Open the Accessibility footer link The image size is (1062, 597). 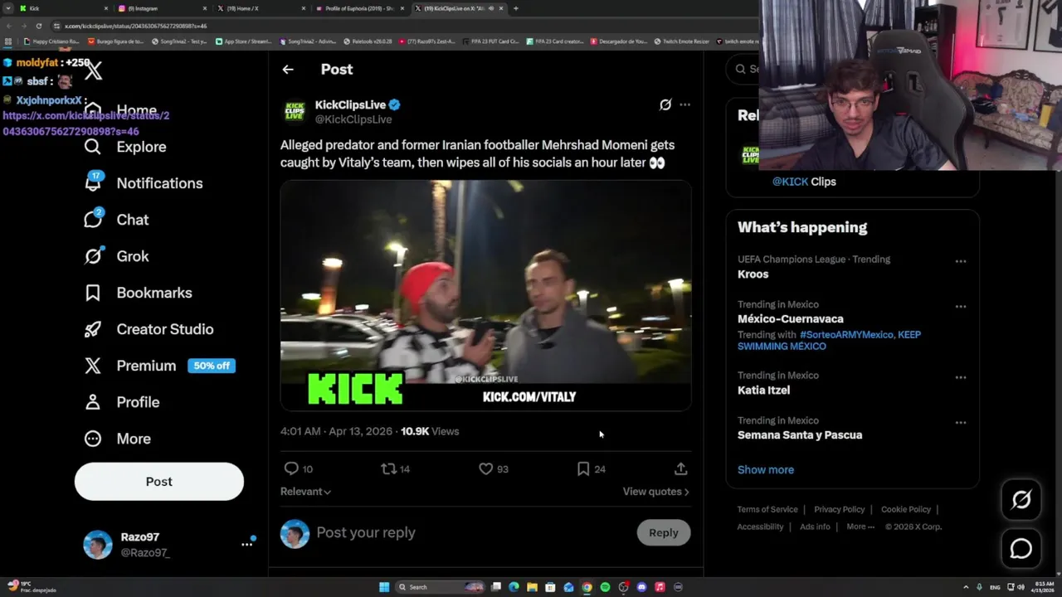760,527
